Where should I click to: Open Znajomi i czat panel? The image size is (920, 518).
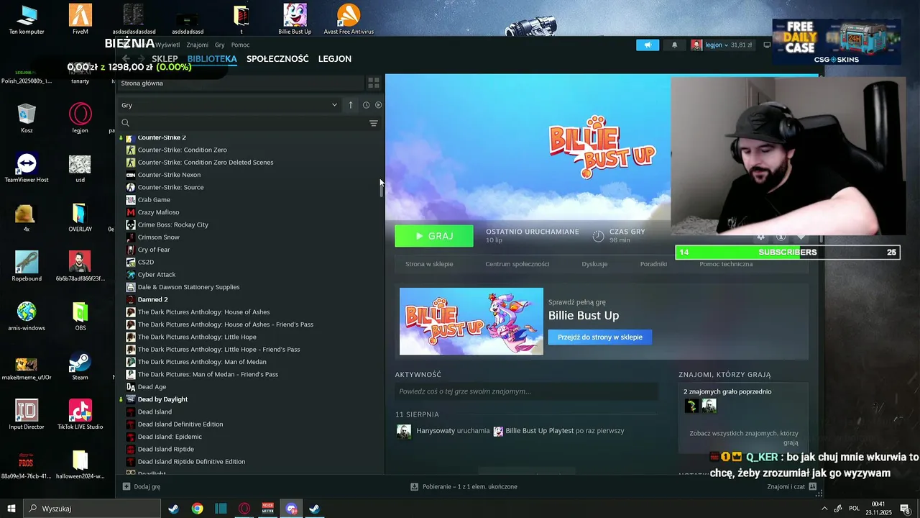[x=792, y=486]
